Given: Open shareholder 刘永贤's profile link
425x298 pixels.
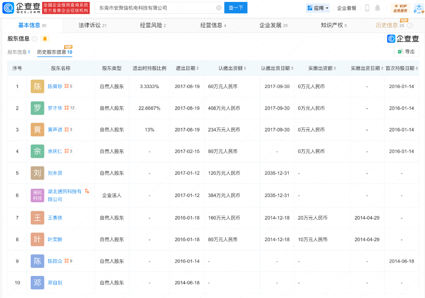Looking at the screenshot, I should [x=55, y=173].
